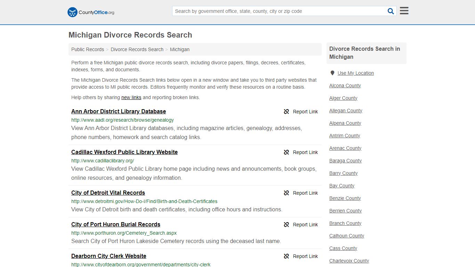475x267 pixels.
Task: Go to Public Records breadcrumb
Action: click(88, 49)
